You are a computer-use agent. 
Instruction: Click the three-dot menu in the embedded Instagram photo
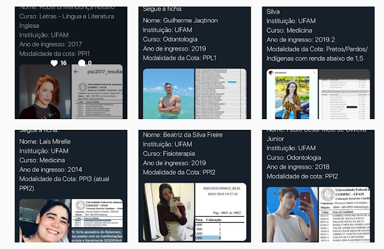[314, 72]
